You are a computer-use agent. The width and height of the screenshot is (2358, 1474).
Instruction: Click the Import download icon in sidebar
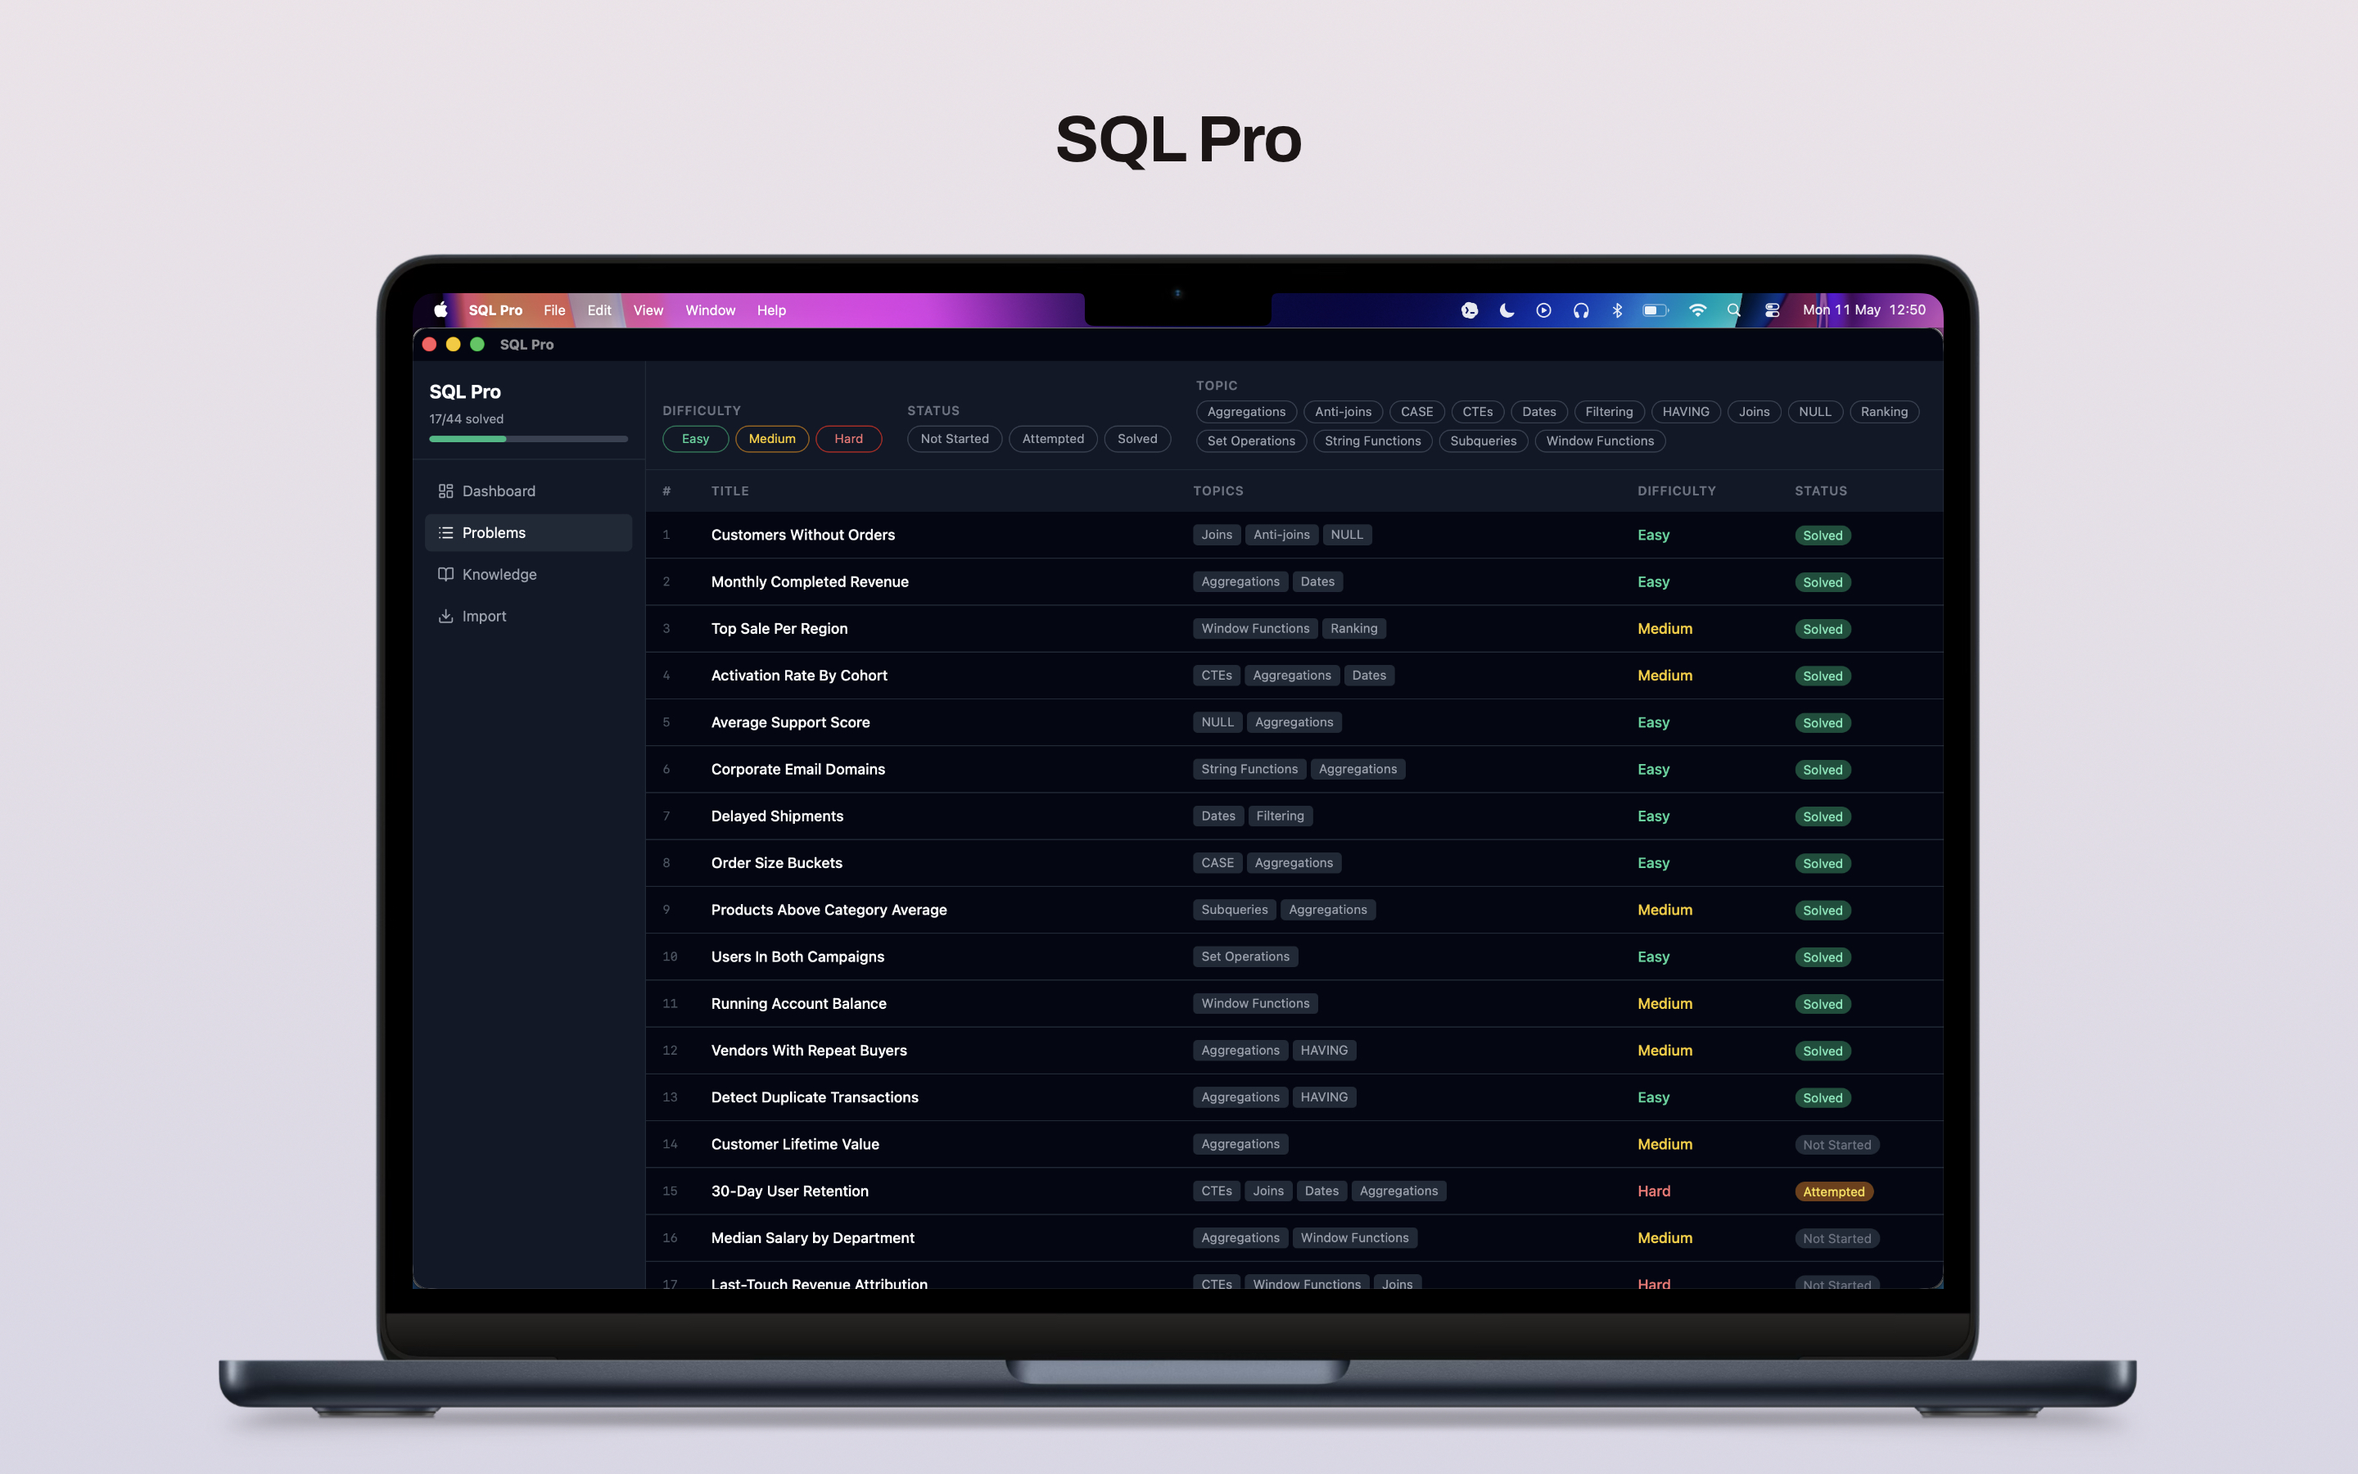click(445, 616)
